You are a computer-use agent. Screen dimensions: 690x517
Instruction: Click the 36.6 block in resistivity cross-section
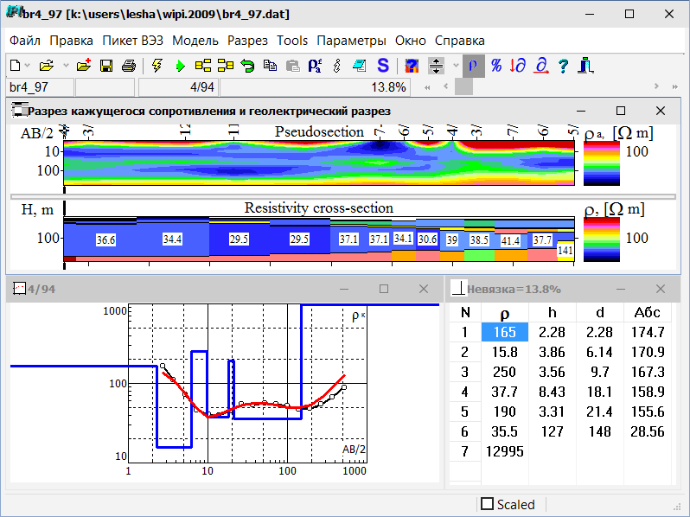(106, 239)
